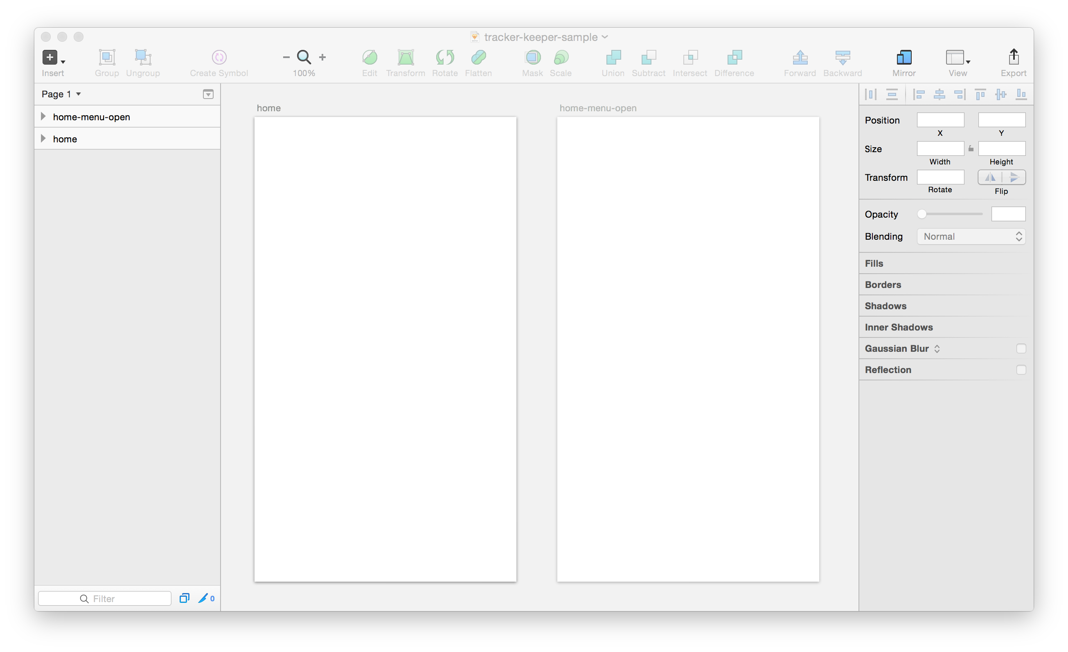The height and width of the screenshot is (652, 1068).
Task: Open the Insert tool menu
Action: point(53,58)
